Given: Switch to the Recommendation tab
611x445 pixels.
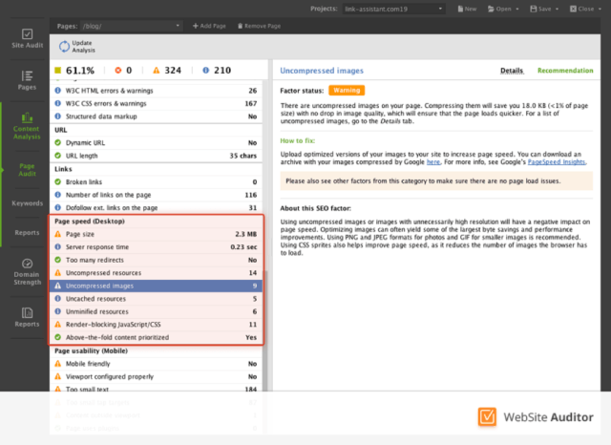Looking at the screenshot, I should pos(565,71).
